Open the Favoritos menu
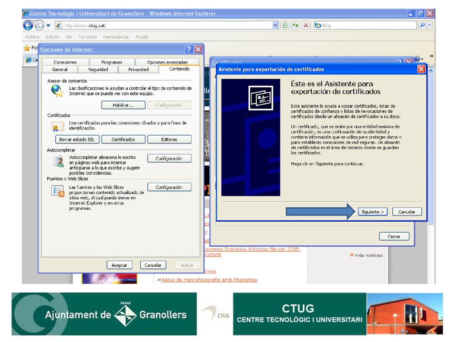The image size is (456, 342). click(x=88, y=37)
